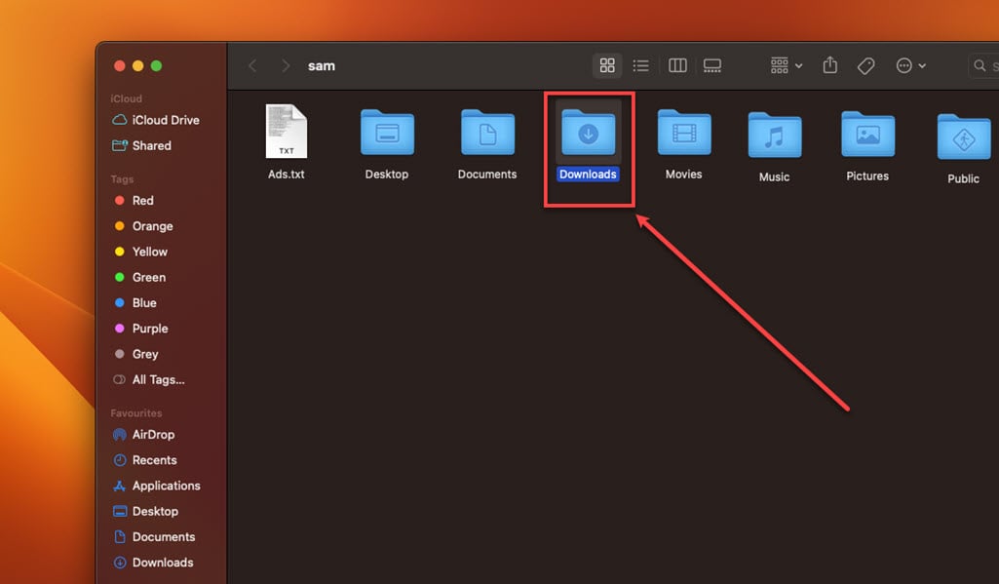This screenshot has height=584, width=999.
Task: Switch Finder to list view
Action: click(x=640, y=65)
